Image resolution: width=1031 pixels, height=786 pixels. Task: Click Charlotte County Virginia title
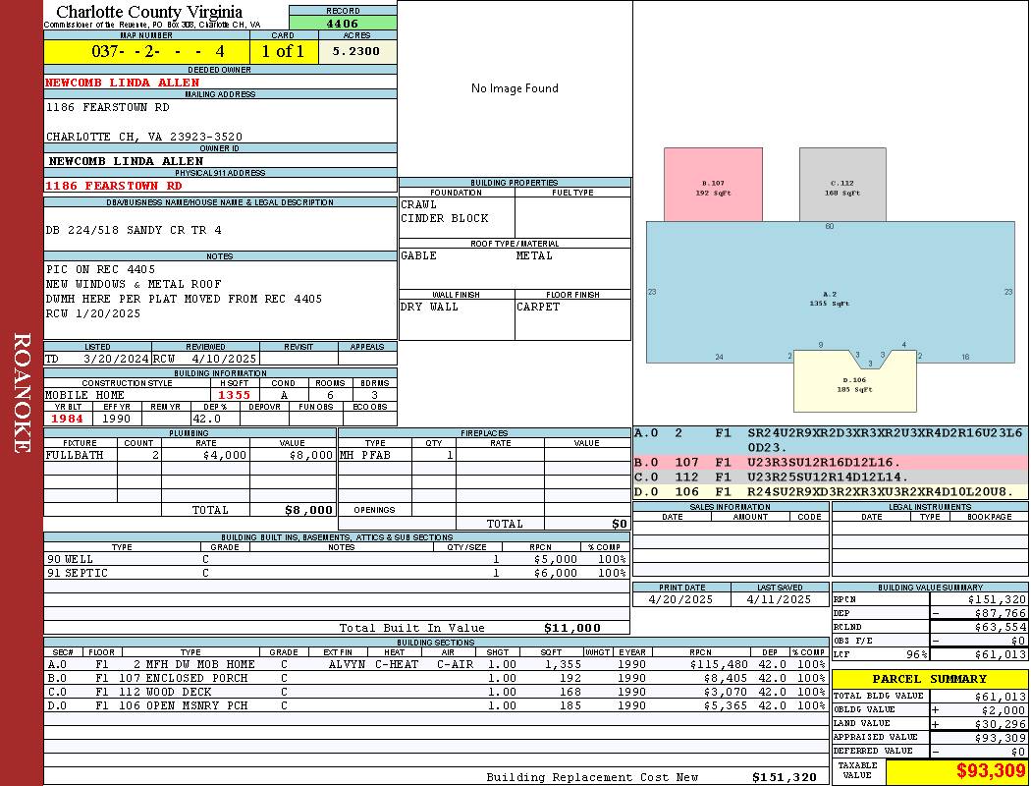(x=149, y=12)
